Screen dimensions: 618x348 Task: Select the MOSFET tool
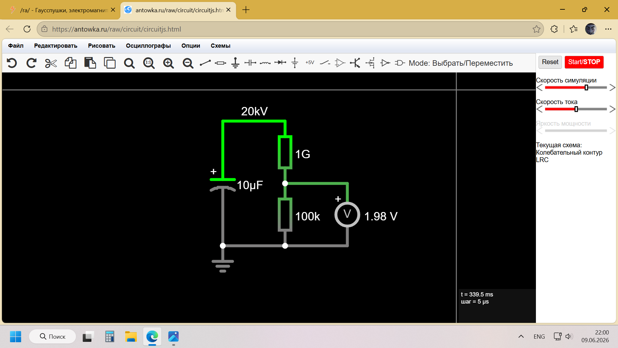pyautogui.click(x=370, y=63)
